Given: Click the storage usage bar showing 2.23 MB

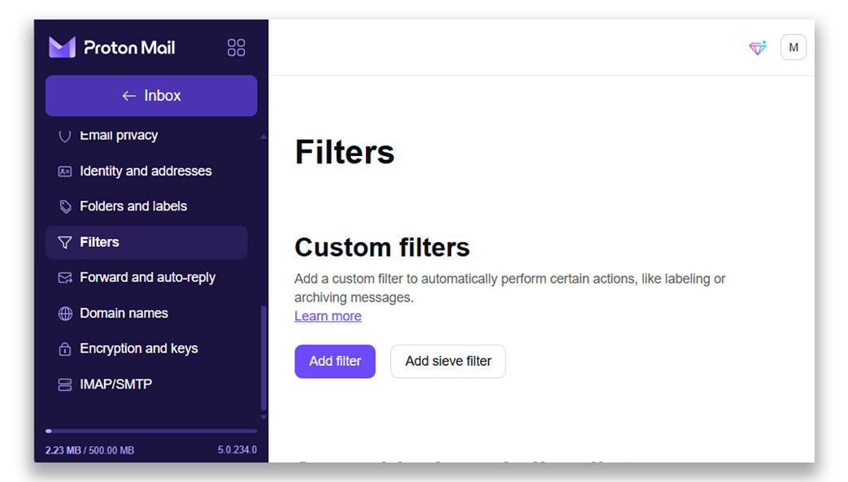Looking at the screenshot, I should (150, 432).
